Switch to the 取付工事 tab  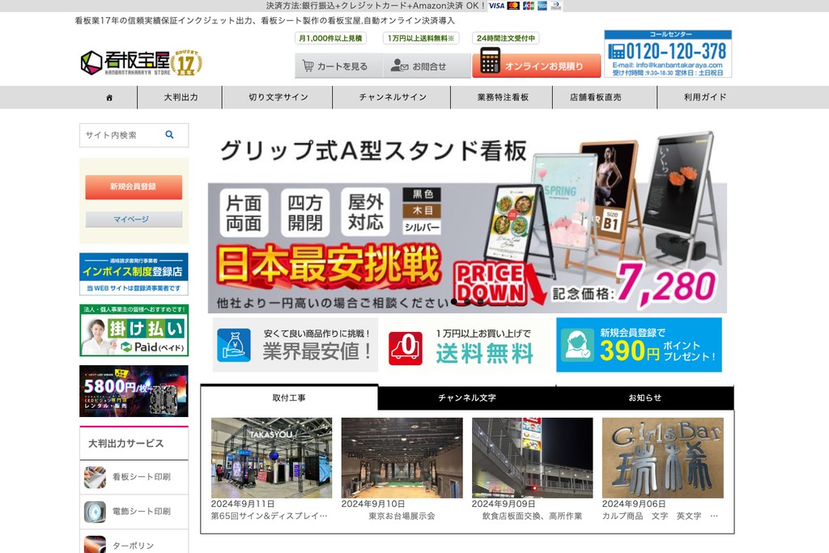point(289,398)
